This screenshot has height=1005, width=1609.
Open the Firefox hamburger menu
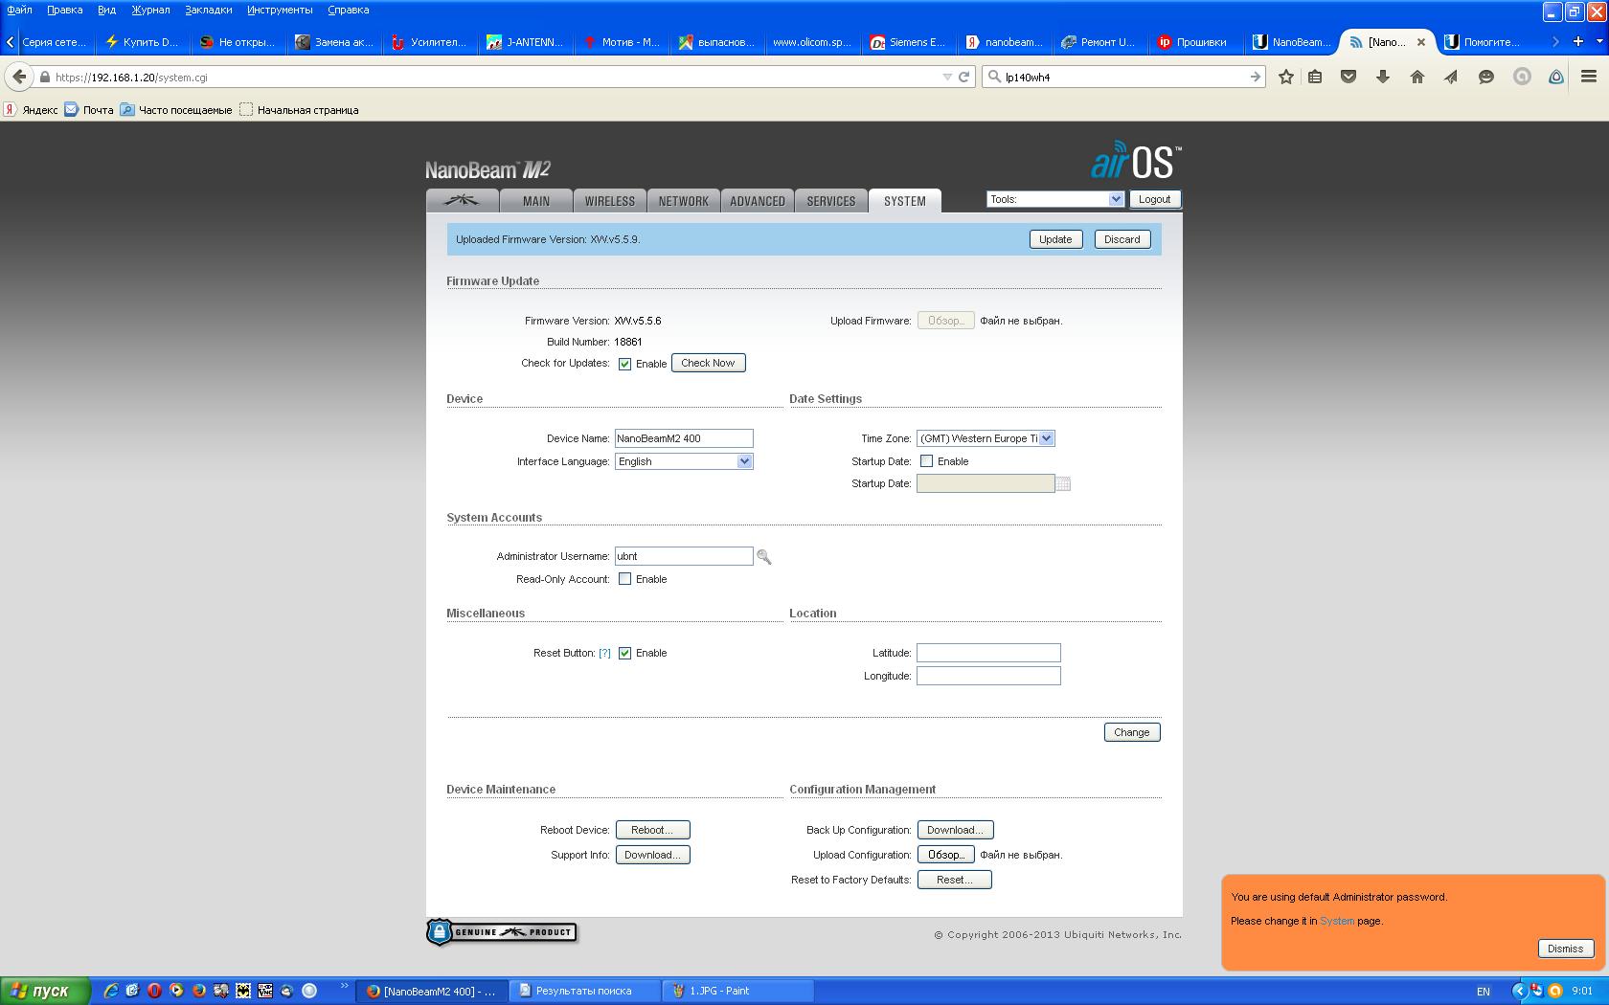1588,77
